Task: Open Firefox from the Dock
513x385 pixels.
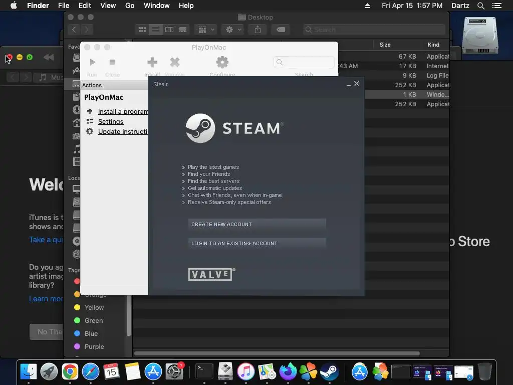Action: coord(288,371)
